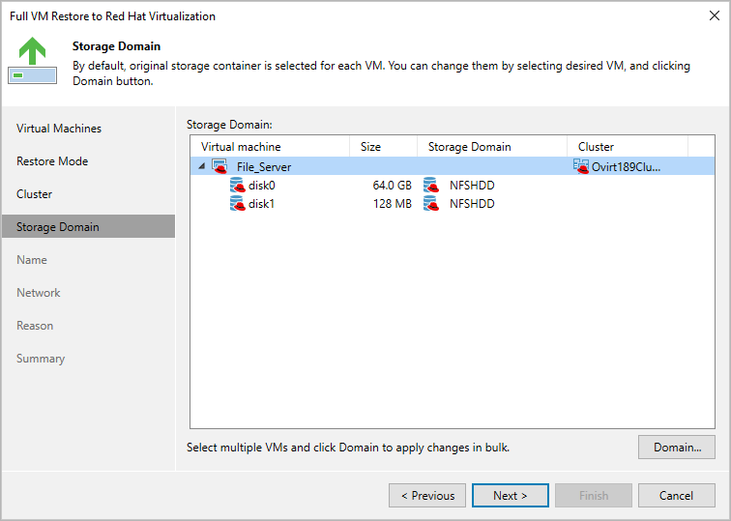The image size is (731, 521).
Task: Select the disk0 row
Action: click(x=453, y=185)
